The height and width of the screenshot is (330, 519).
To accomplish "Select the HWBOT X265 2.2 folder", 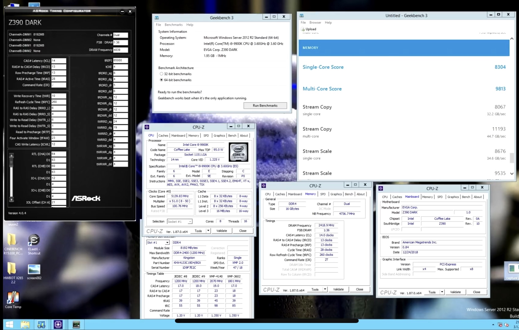I will [13, 273].
